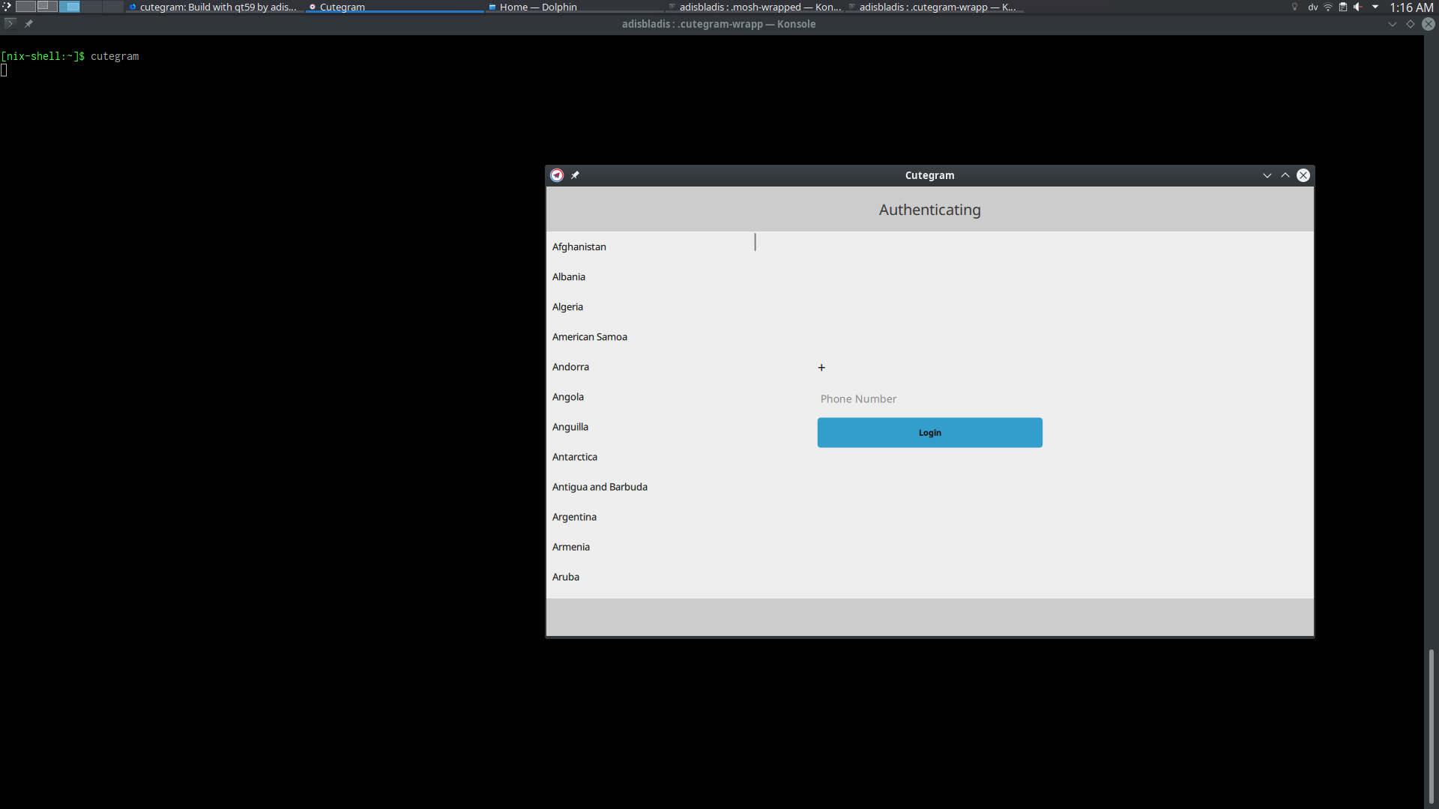This screenshot has height=809, width=1439.
Task: Click the Cutegram app icon in titlebar
Action: point(557,175)
